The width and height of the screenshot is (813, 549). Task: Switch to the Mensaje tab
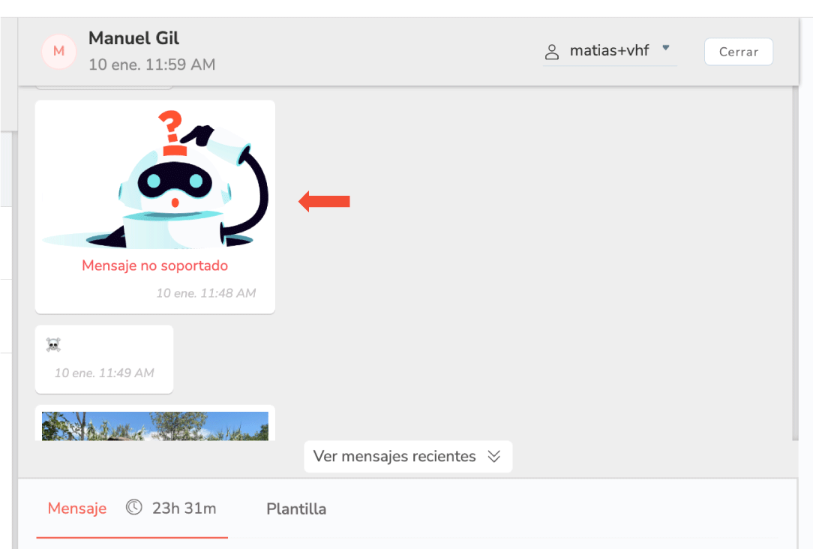tap(76, 508)
